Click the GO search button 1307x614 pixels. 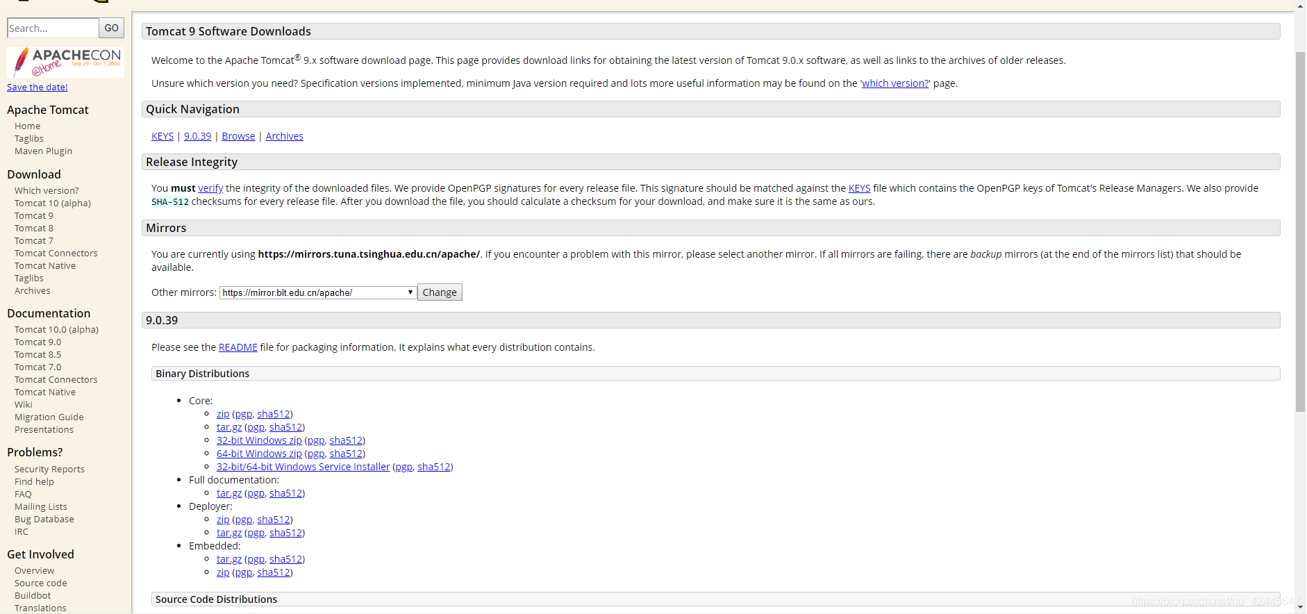click(x=111, y=28)
